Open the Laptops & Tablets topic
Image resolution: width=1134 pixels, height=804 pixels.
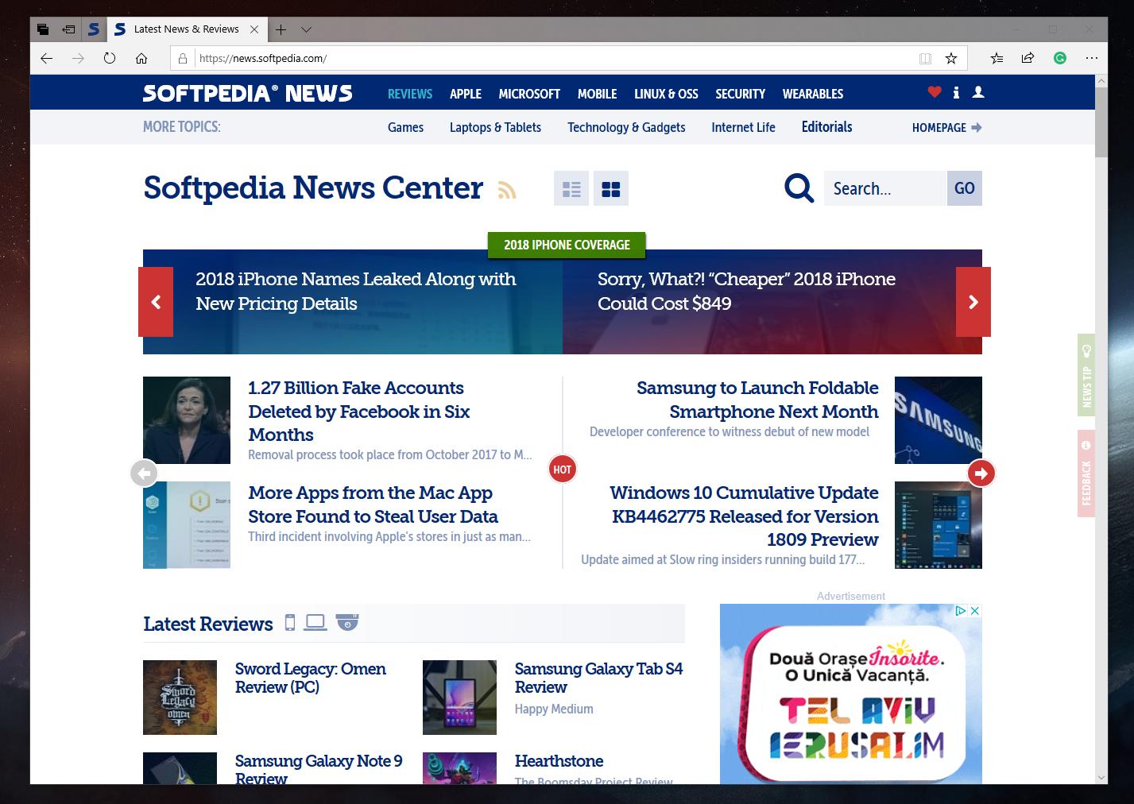[495, 127]
